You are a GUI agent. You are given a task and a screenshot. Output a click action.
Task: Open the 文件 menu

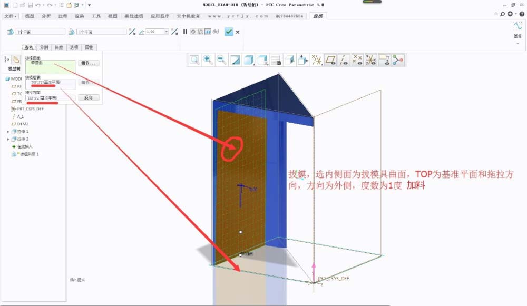[x=11, y=16]
